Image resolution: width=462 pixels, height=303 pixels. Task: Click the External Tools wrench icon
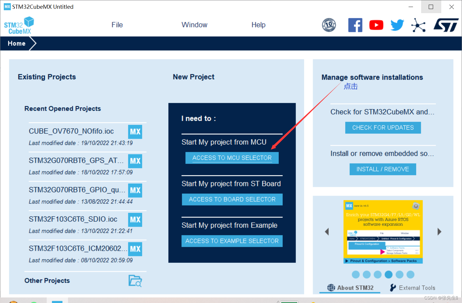pyautogui.click(x=393, y=288)
